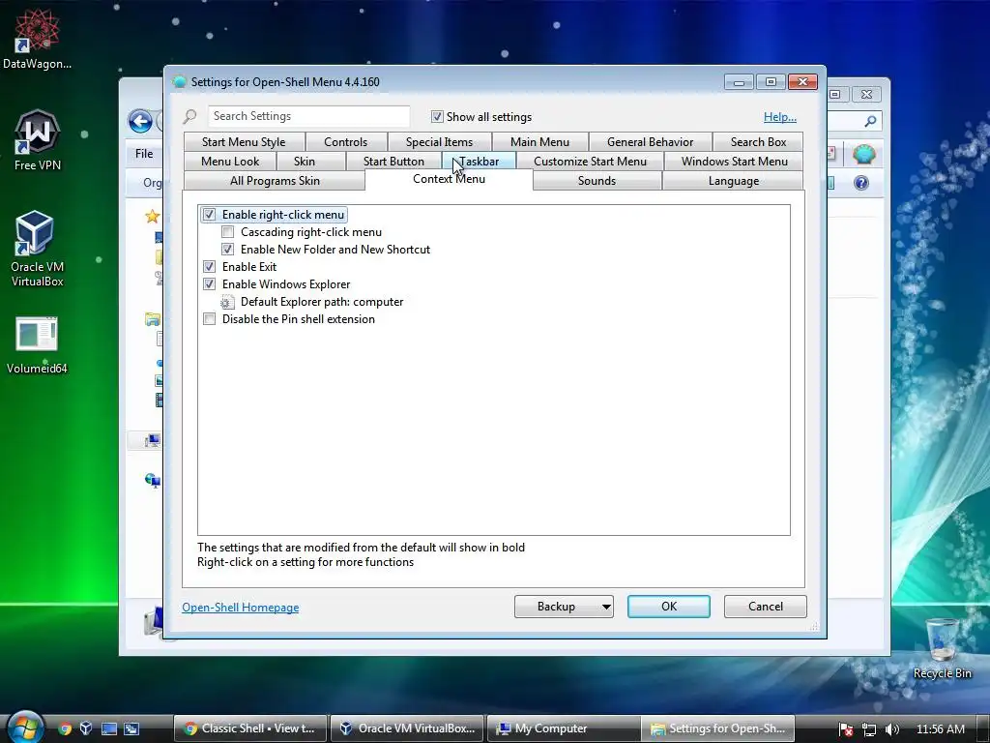Viewport: 990px width, 743px height.
Task: Toggle the Enable Exit checkbox
Action: pos(209,267)
